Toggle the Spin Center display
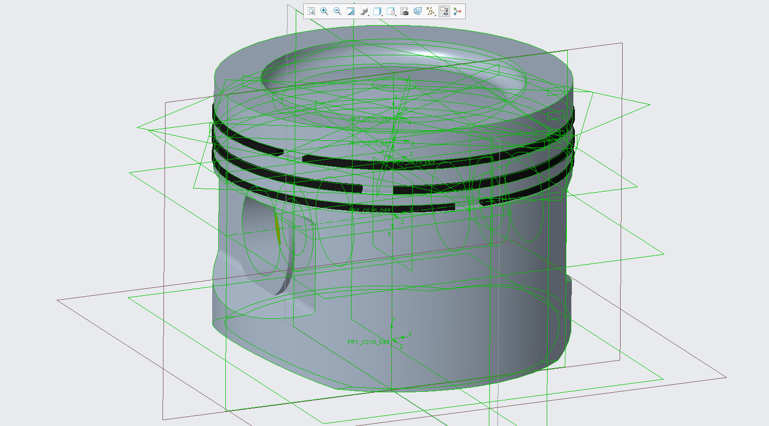Screen dimensions: 769x426 (457, 11)
